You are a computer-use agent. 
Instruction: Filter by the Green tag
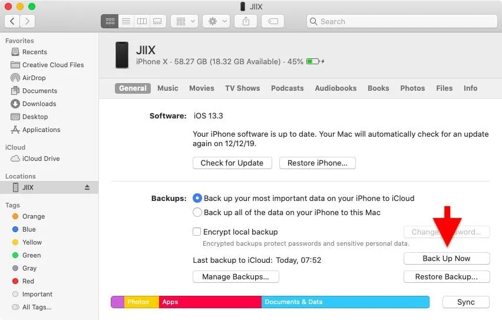coord(27,255)
